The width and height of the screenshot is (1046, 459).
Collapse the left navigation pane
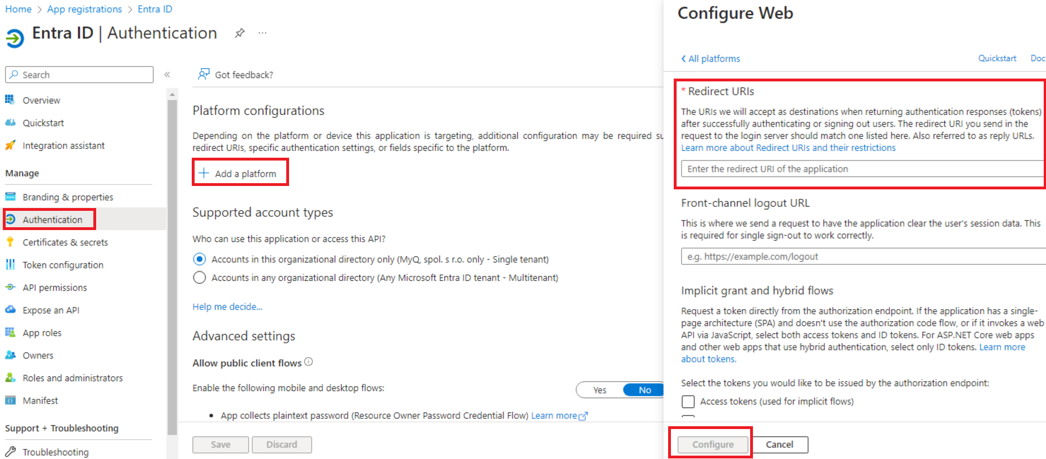pyautogui.click(x=167, y=74)
